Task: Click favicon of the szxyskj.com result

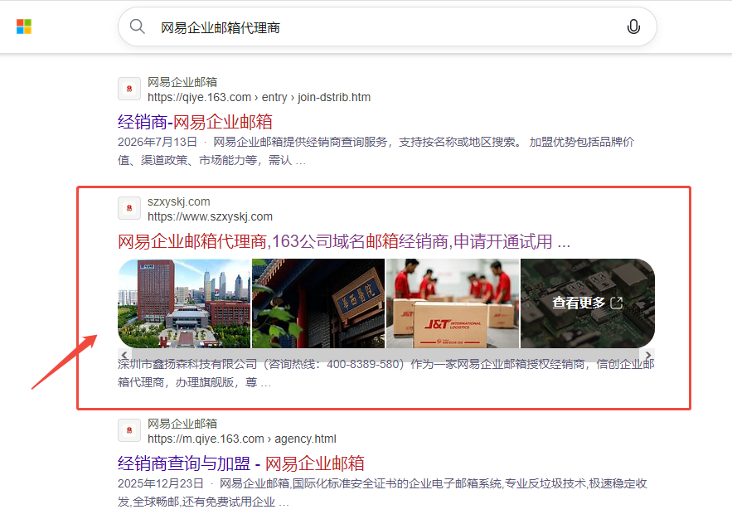Action: [x=129, y=208]
